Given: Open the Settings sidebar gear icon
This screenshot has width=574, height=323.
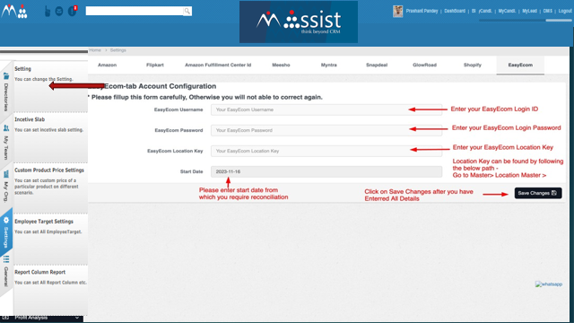Looking at the screenshot, I should [x=6, y=220].
